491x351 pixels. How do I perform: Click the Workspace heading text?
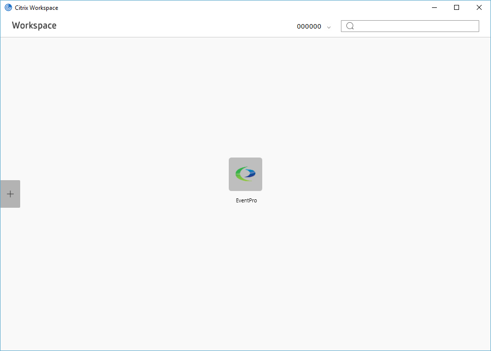[x=34, y=26]
